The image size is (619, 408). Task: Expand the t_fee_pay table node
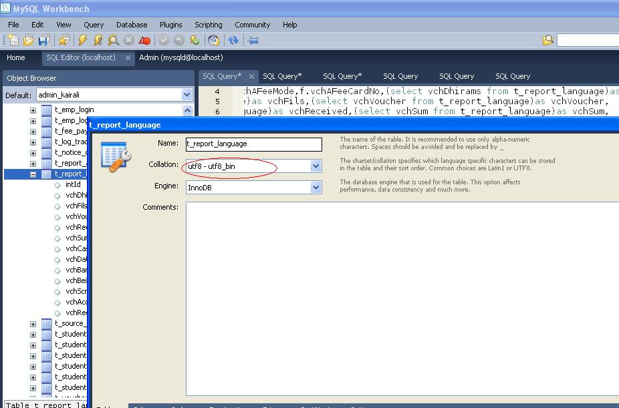(33, 132)
